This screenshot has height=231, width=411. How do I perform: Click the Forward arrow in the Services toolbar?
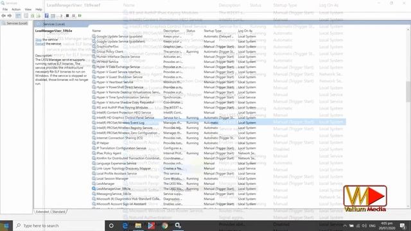tap(10, 15)
